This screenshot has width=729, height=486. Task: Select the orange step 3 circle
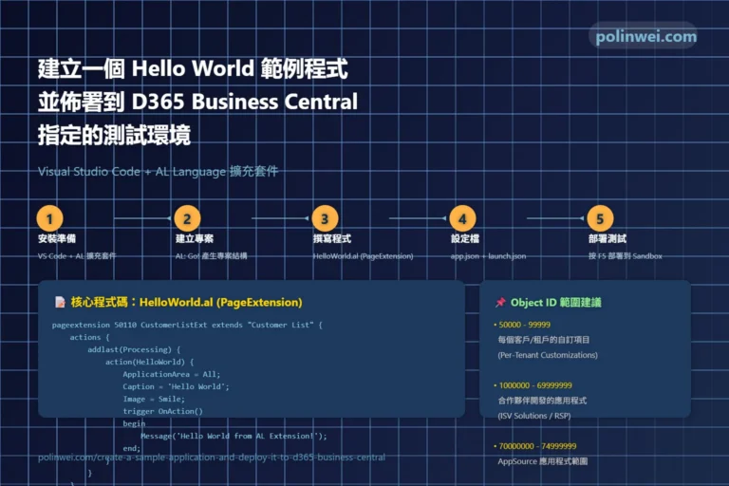(325, 218)
